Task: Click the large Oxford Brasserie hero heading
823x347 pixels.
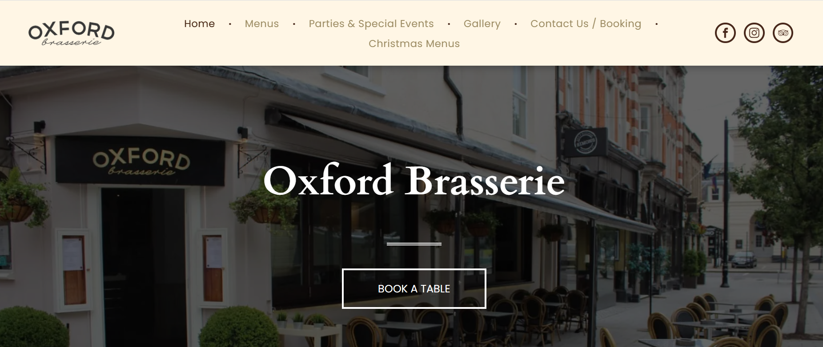Action: click(x=414, y=181)
